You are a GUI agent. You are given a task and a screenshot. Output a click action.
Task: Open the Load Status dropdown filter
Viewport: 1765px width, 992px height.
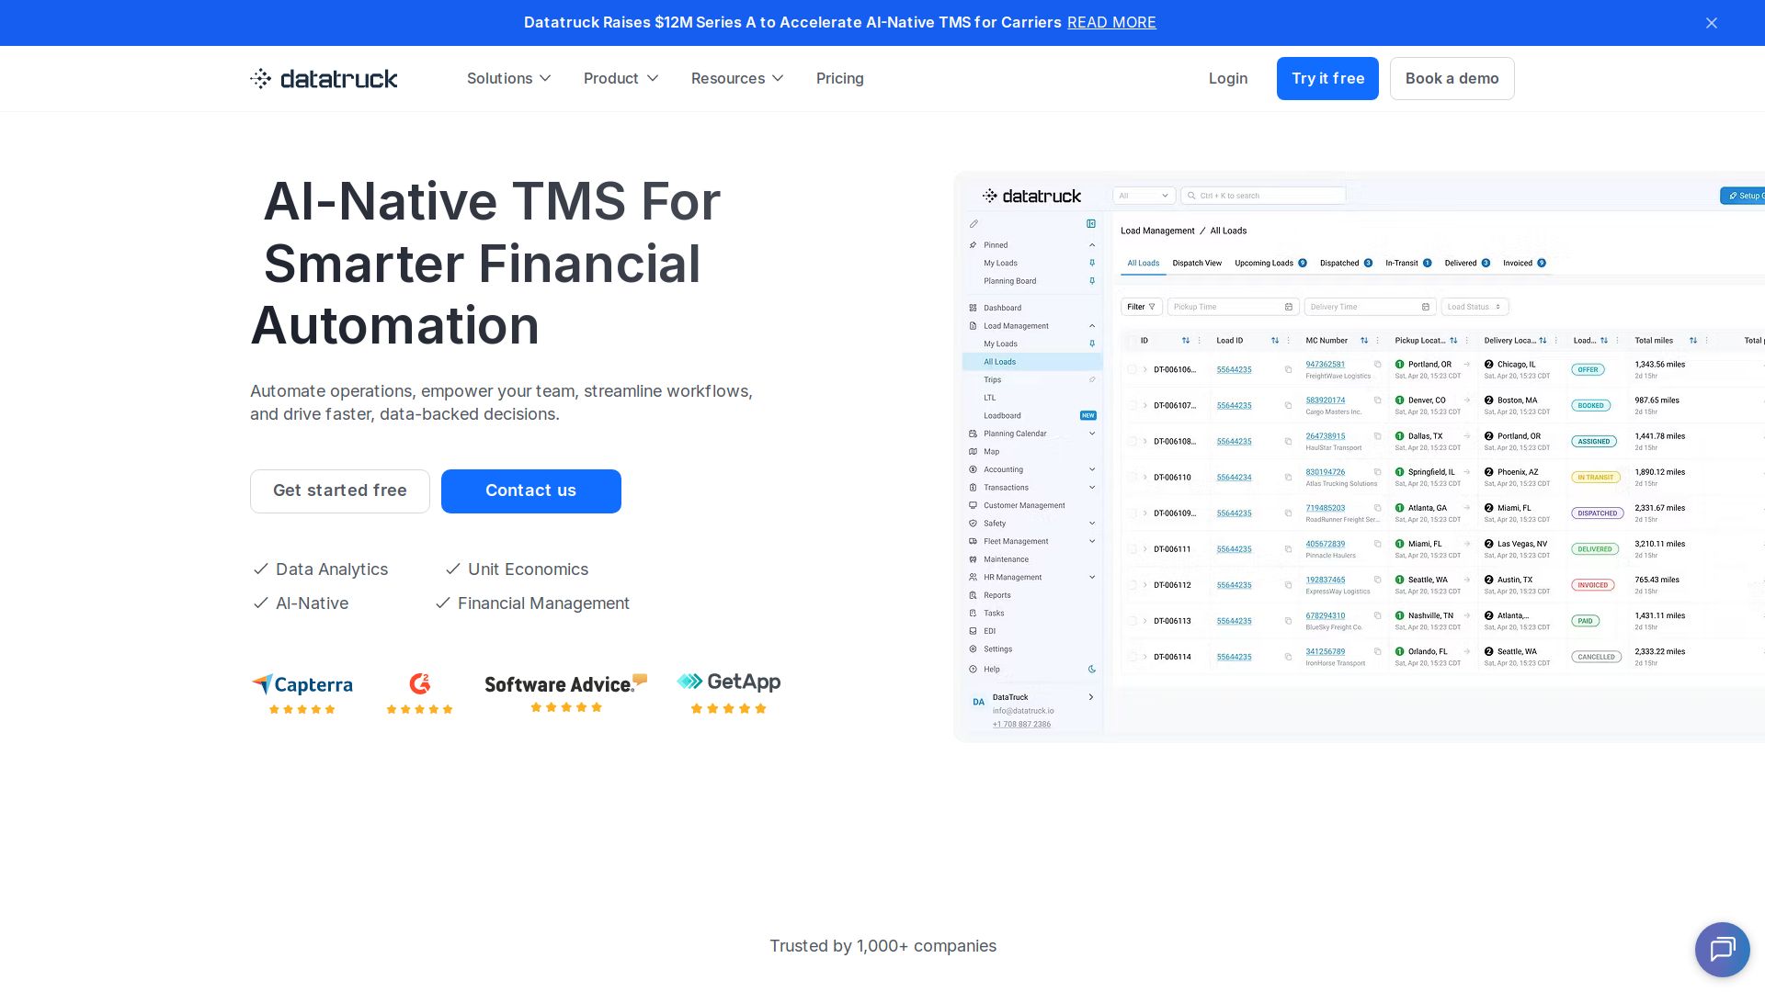(1475, 307)
